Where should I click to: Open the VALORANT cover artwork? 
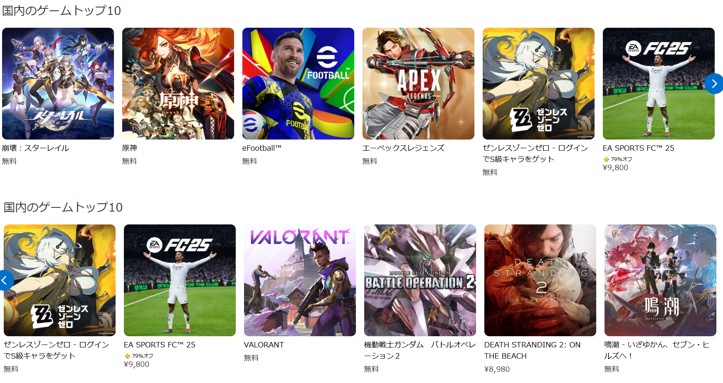click(300, 280)
